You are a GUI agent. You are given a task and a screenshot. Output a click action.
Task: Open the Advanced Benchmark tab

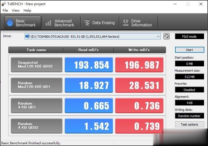pos(61,23)
